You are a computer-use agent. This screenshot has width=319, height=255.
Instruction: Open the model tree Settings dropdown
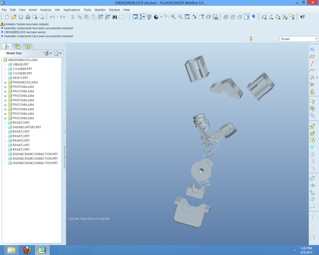[x=47, y=53]
